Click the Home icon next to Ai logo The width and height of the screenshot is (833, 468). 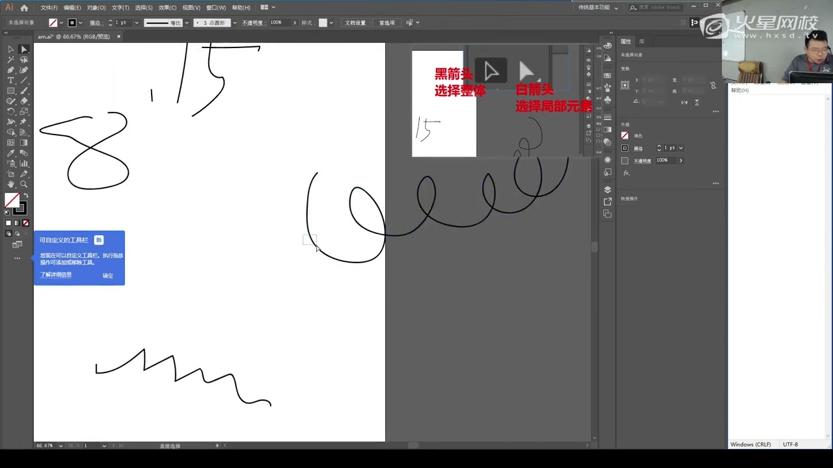pos(24,8)
